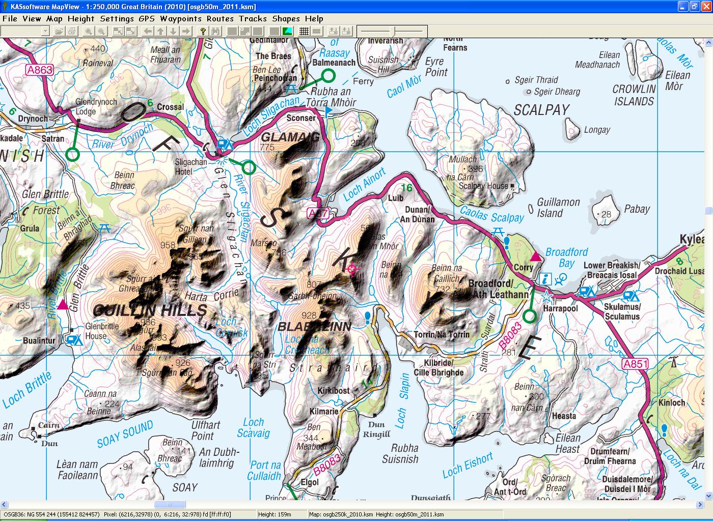This screenshot has width=713, height=521.
Task: Click the 'Height: 159m' status bar entry
Action: pyautogui.click(x=275, y=514)
